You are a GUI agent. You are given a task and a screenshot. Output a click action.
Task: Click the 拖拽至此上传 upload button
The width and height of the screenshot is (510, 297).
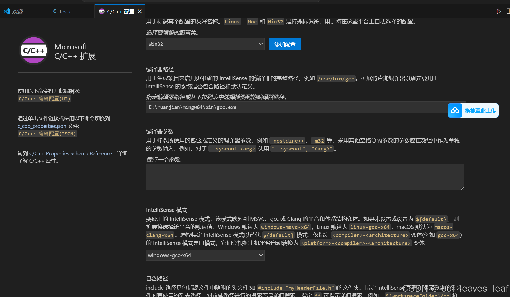473,110
